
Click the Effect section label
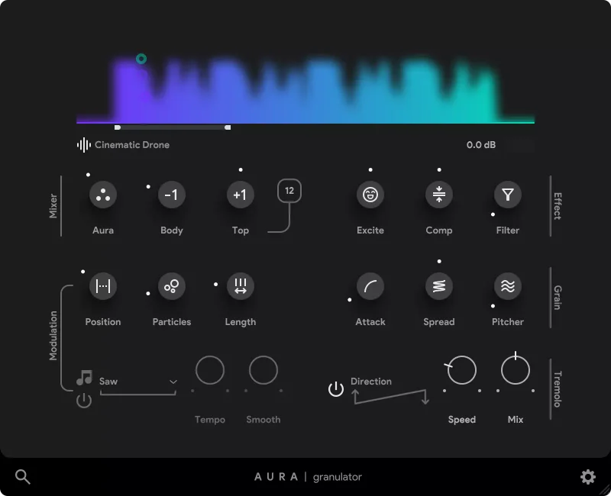point(558,206)
